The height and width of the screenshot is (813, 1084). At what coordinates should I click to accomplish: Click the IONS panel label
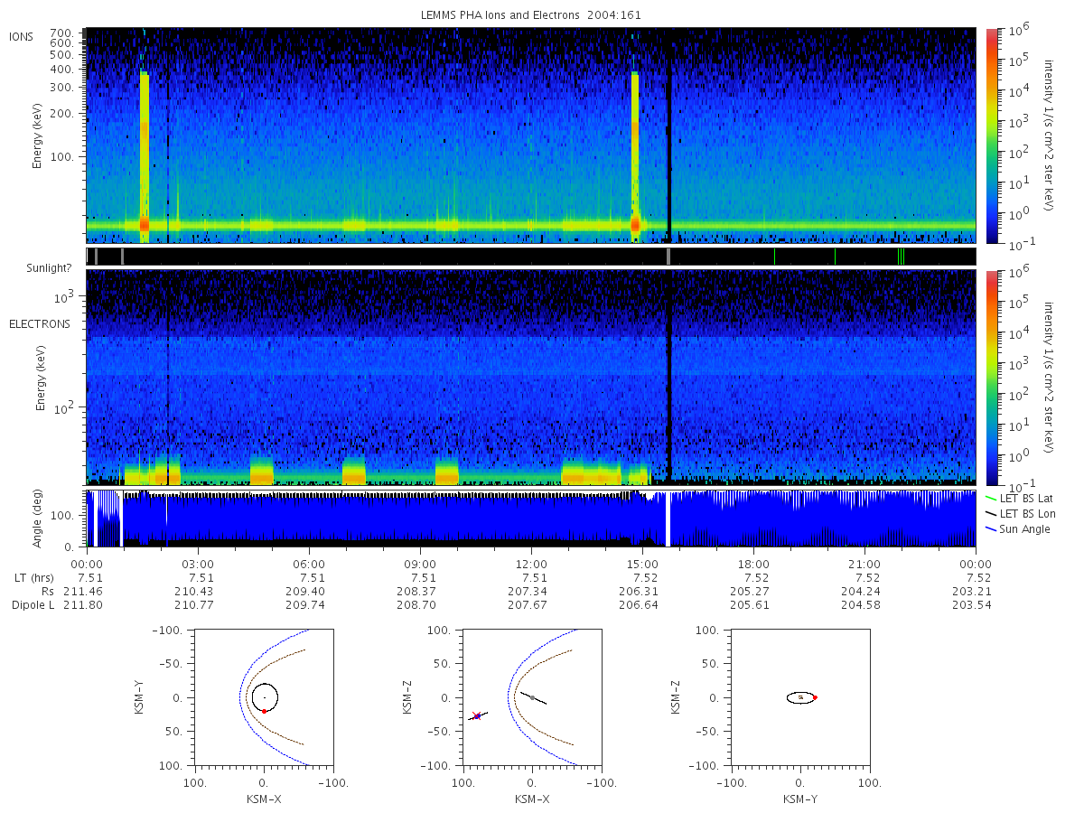[22, 37]
